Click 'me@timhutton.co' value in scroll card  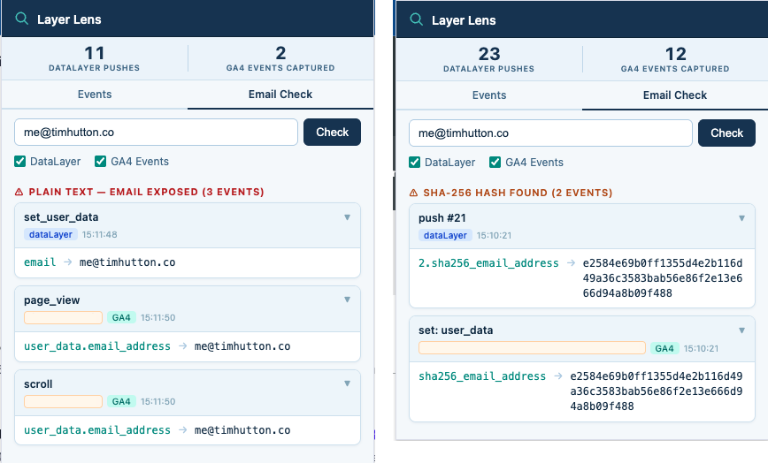point(242,430)
